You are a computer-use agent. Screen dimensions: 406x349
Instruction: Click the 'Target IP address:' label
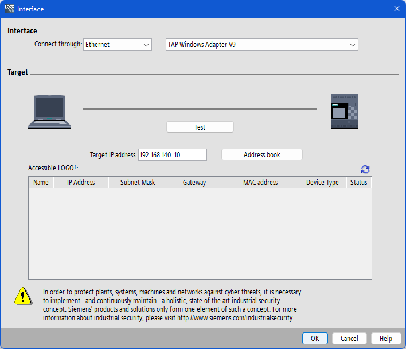(x=114, y=155)
